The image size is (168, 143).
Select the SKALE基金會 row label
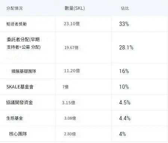pyautogui.click(x=20, y=87)
